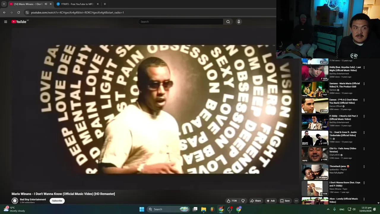Open options for Diddy Last Night video

coord(364,67)
